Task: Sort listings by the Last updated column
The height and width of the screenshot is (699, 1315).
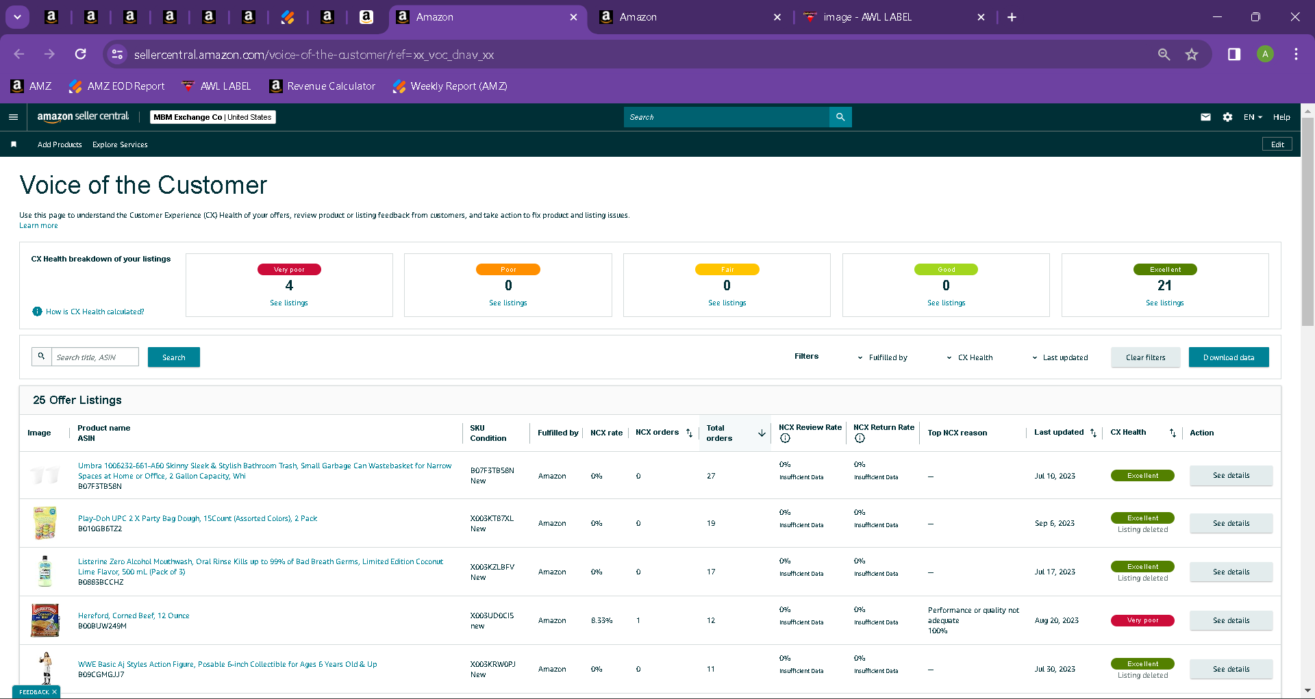Action: pos(1093,433)
